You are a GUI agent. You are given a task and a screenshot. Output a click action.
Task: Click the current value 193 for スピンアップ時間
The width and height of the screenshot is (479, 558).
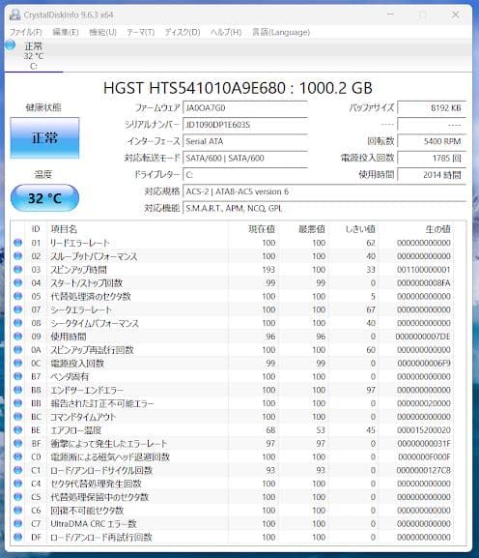[268, 270]
